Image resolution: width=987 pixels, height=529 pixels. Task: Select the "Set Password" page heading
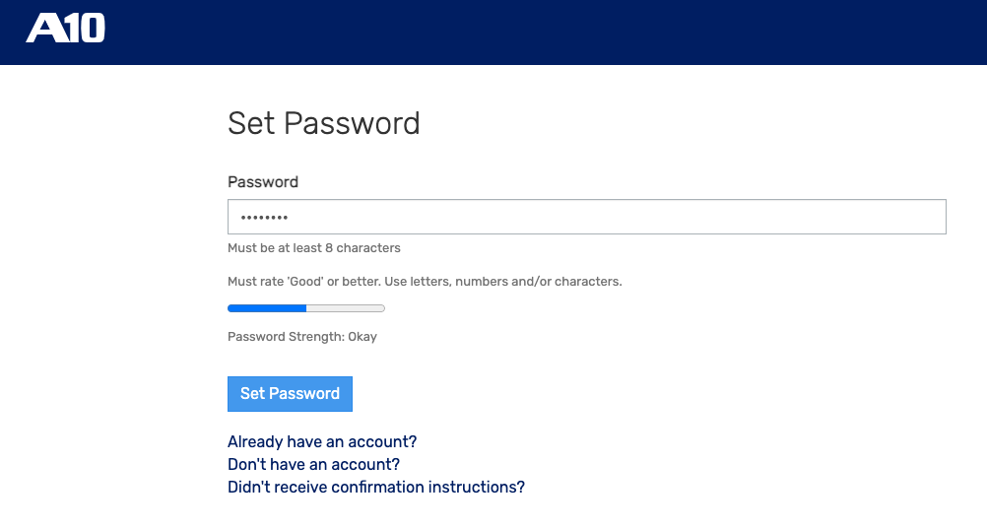(x=323, y=123)
